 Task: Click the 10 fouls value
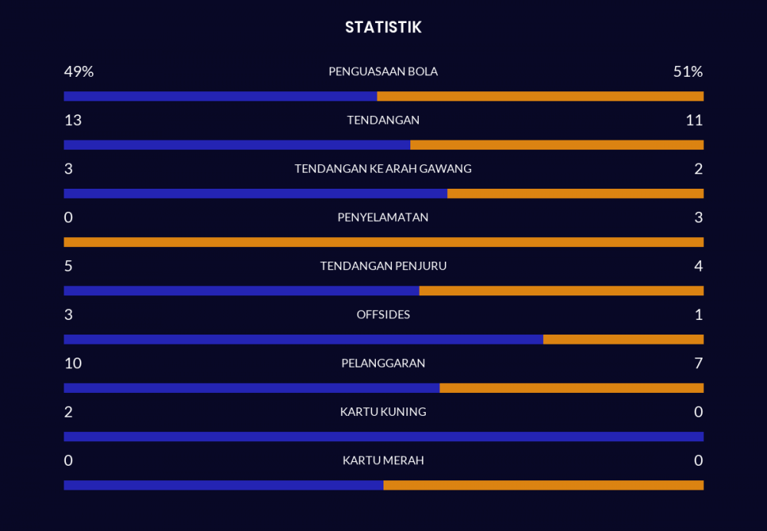[x=73, y=363]
